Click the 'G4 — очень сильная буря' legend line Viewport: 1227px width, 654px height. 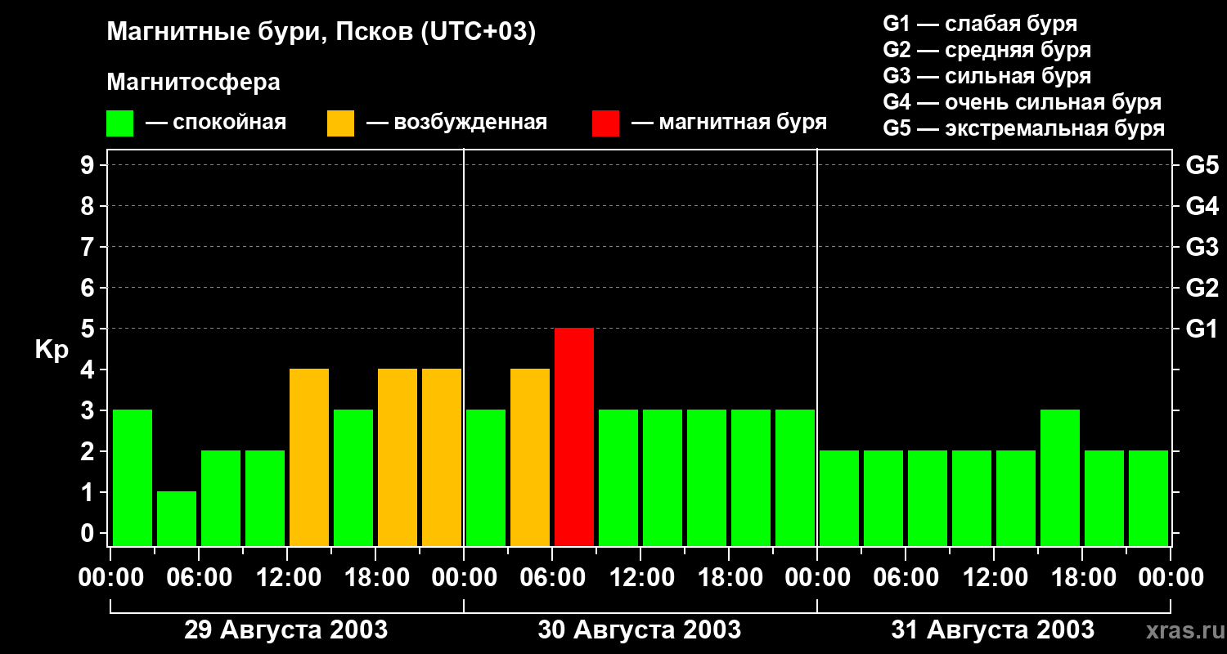[x=1022, y=102]
